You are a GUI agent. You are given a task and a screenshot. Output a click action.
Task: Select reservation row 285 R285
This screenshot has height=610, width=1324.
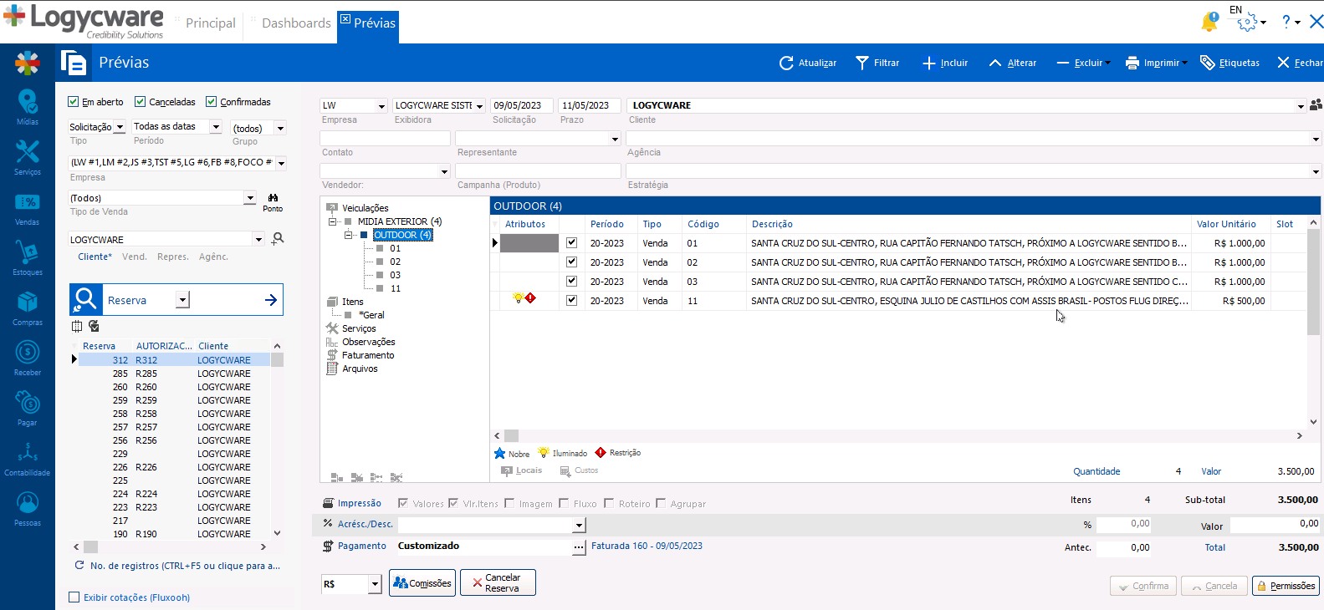coord(174,374)
